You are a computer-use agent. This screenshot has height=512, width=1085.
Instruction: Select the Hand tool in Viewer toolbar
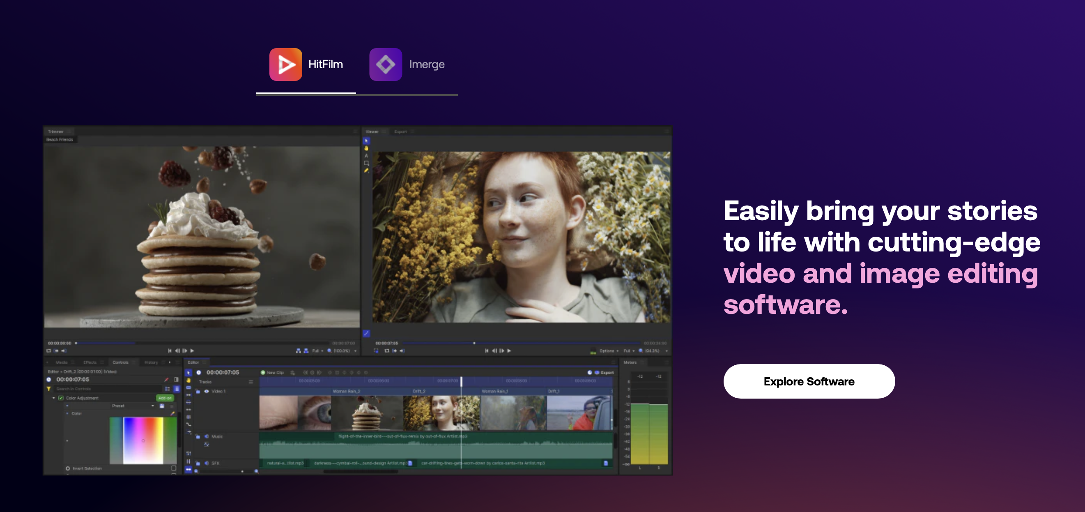coord(366,148)
